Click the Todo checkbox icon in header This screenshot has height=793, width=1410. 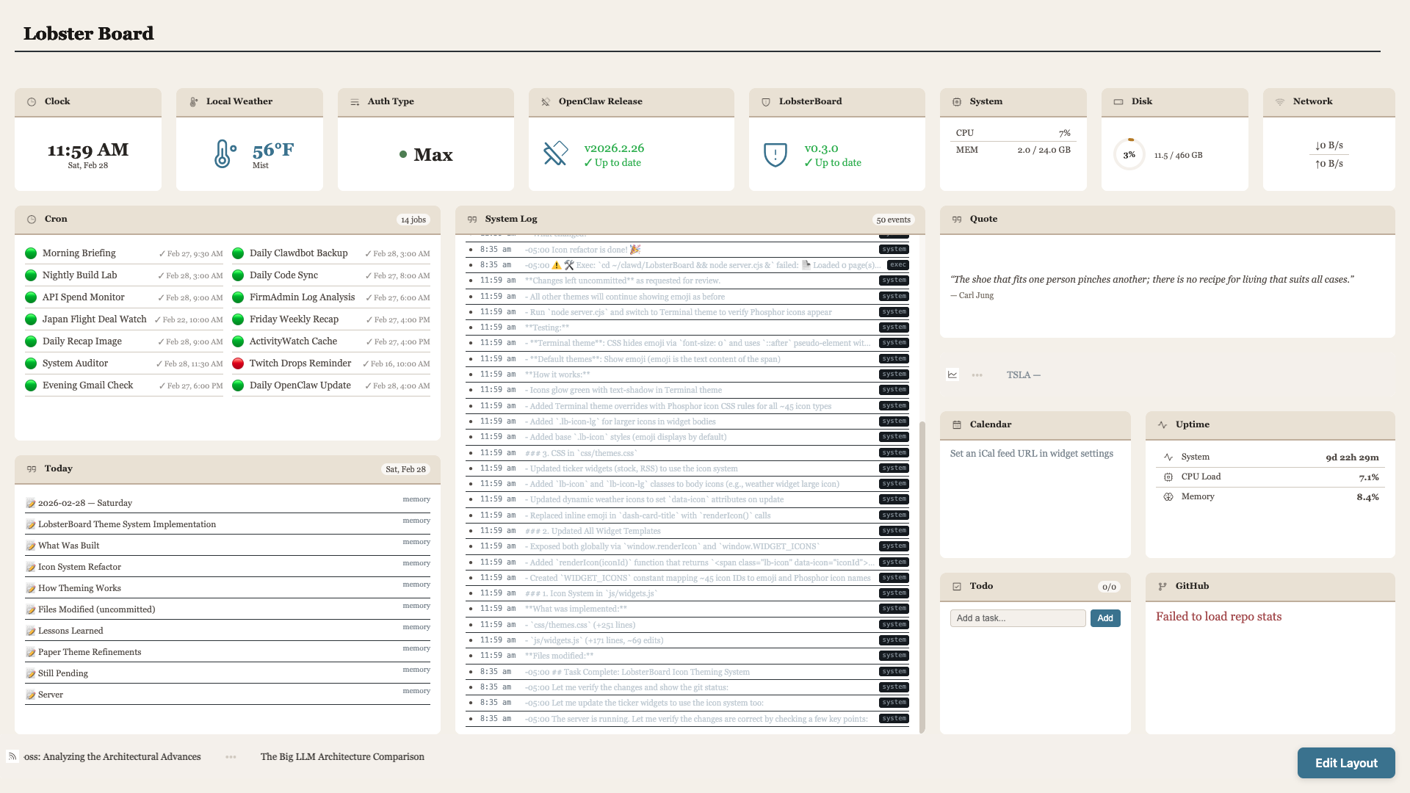tap(957, 587)
